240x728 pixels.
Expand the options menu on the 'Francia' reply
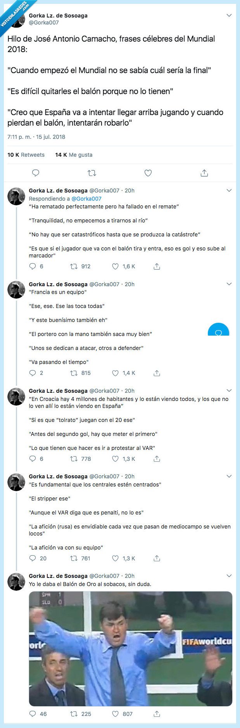229,283
